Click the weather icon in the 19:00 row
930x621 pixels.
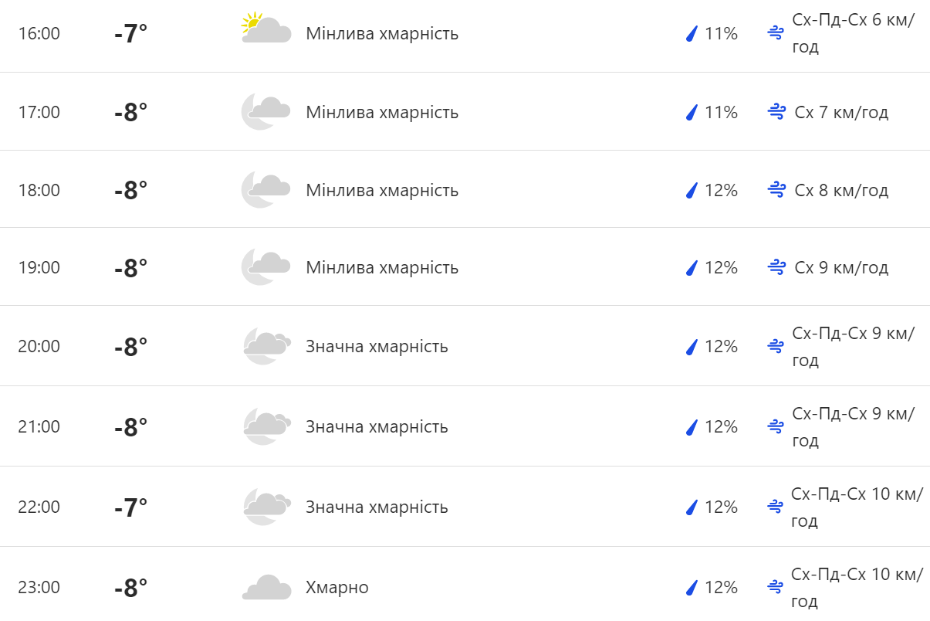265,267
